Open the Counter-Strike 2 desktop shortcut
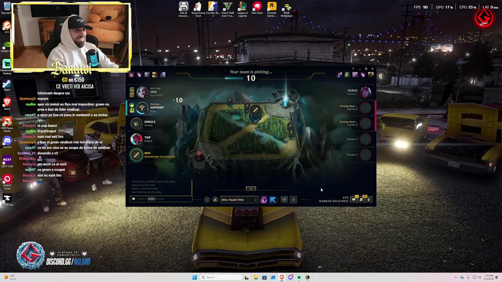This screenshot has height=282, width=502. point(213,9)
